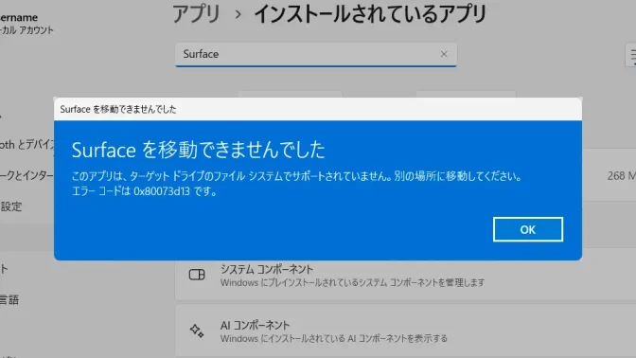Open the アプリ breadcrumb link

[196, 14]
